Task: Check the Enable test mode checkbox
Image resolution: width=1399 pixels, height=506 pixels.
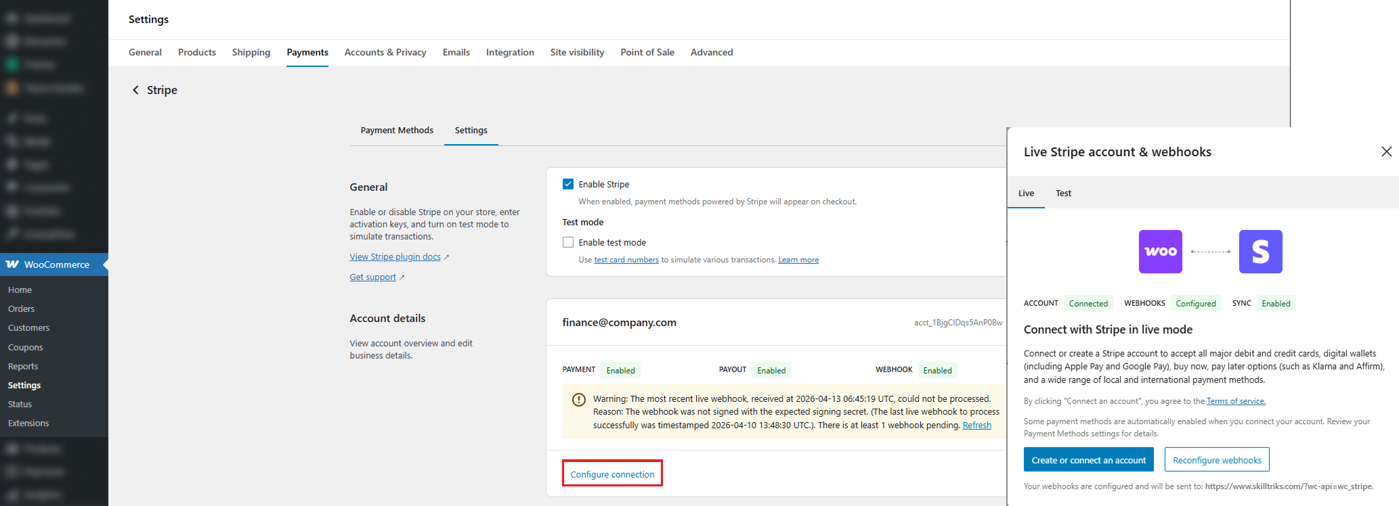Action: pyautogui.click(x=568, y=242)
